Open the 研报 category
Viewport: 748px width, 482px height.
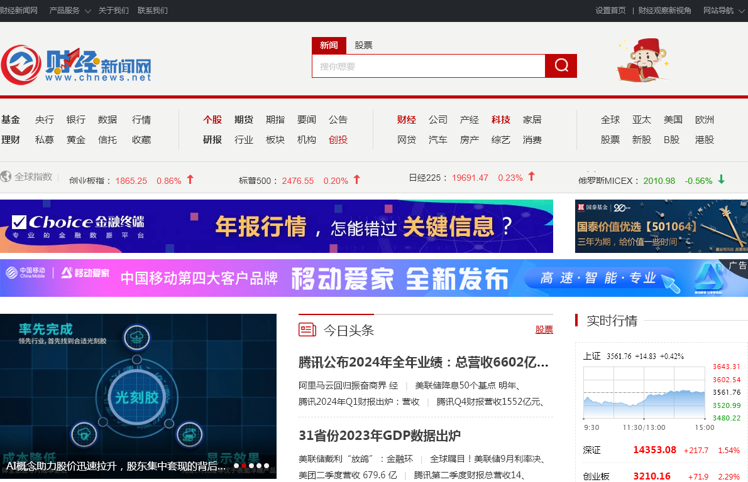[212, 139]
